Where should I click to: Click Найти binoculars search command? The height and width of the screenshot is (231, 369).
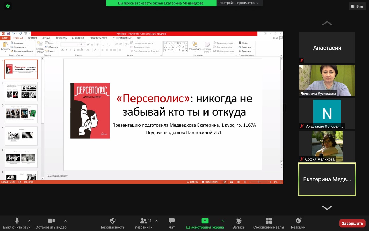point(243,43)
